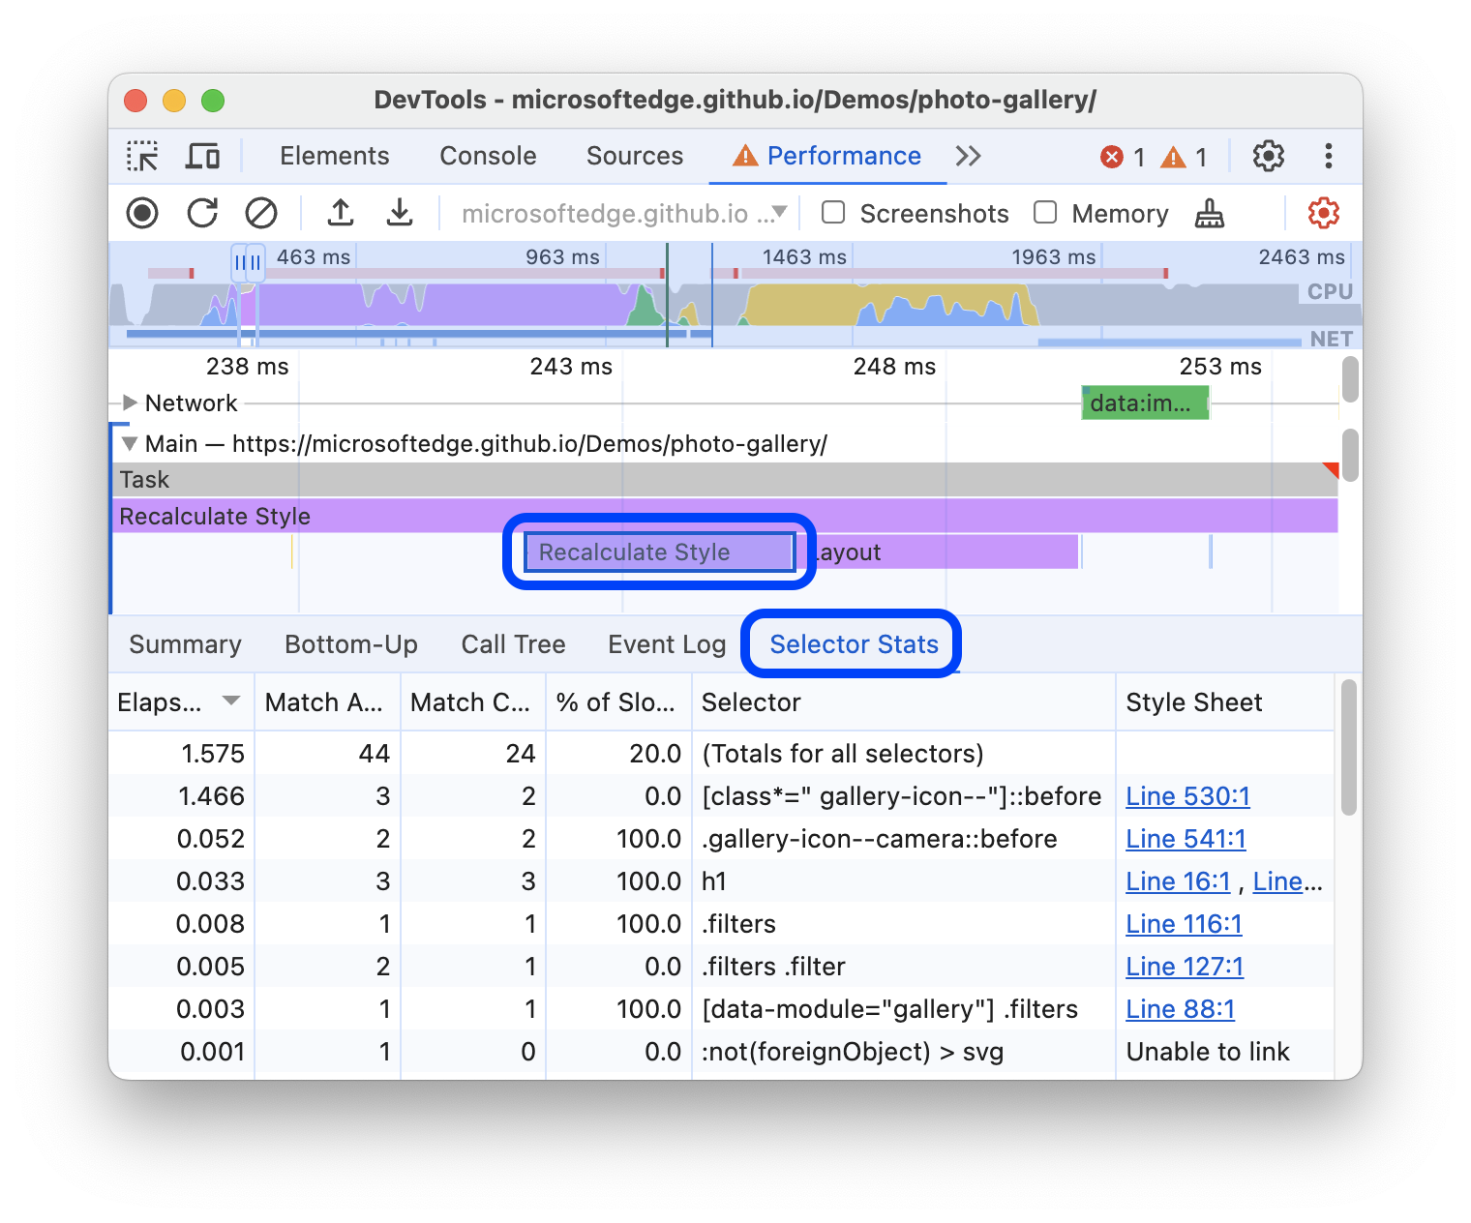The height and width of the screenshot is (1223, 1471).
Task: Save the current performance profile
Action: click(x=400, y=213)
